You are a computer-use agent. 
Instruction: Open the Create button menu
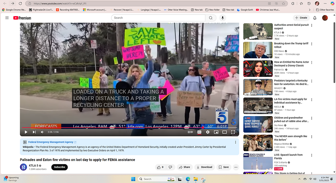point(301,18)
